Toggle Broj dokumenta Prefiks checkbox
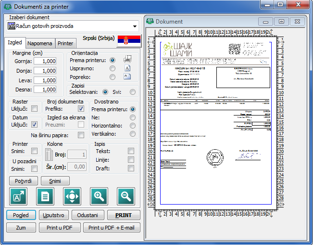The height and width of the screenshot is (245, 313). click(x=81, y=109)
